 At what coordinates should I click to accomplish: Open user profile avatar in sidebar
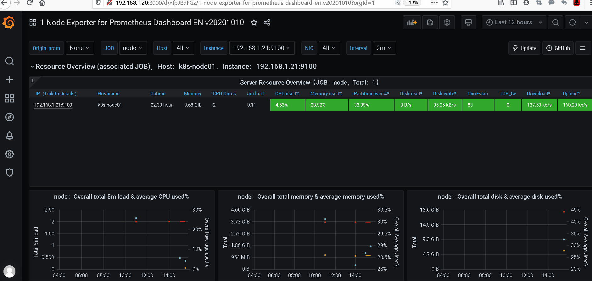click(x=9, y=271)
